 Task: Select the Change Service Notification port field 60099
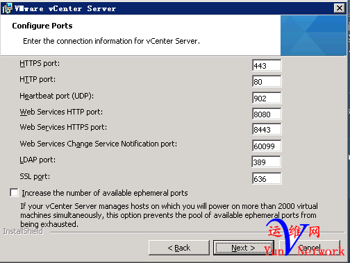pyautogui.click(x=267, y=146)
